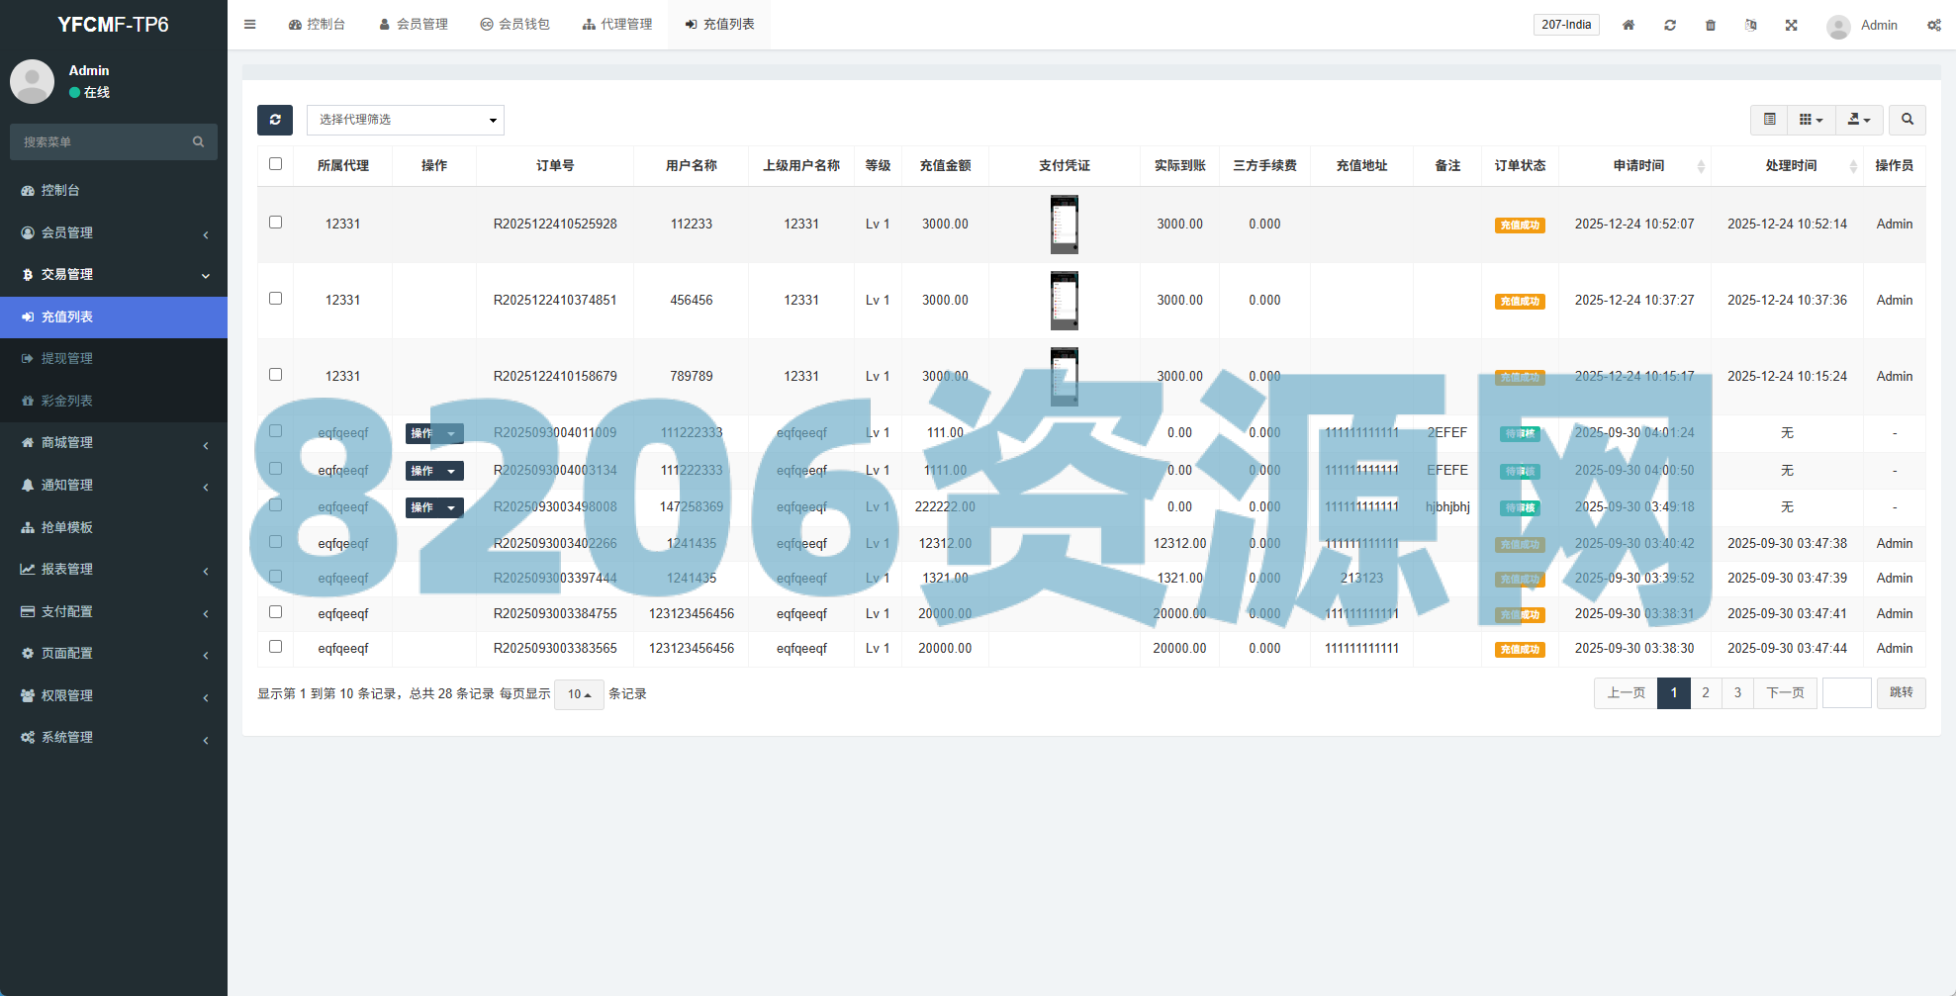1956x996 pixels.
Task: Open the columns visibility dropdown
Action: [x=1811, y=120]
